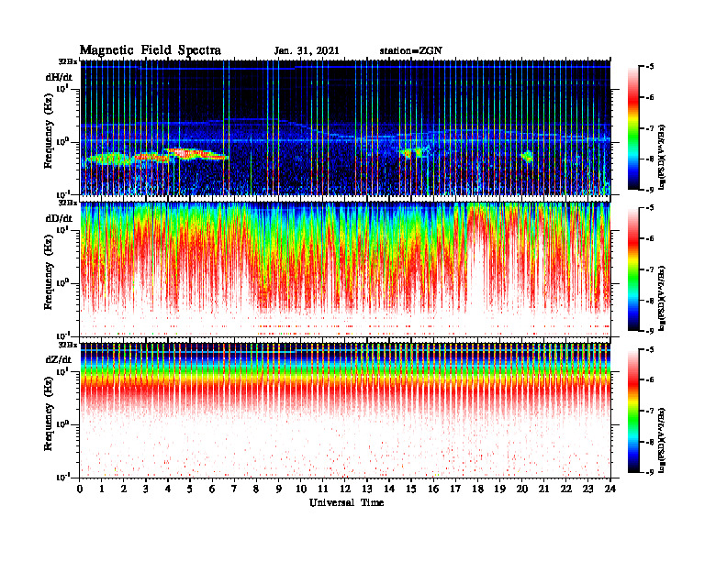Image resolution: width=727 pixels, height=561 pixels.
Task: Click hour tick label "1" on time axis
Action: pos(102,489)
